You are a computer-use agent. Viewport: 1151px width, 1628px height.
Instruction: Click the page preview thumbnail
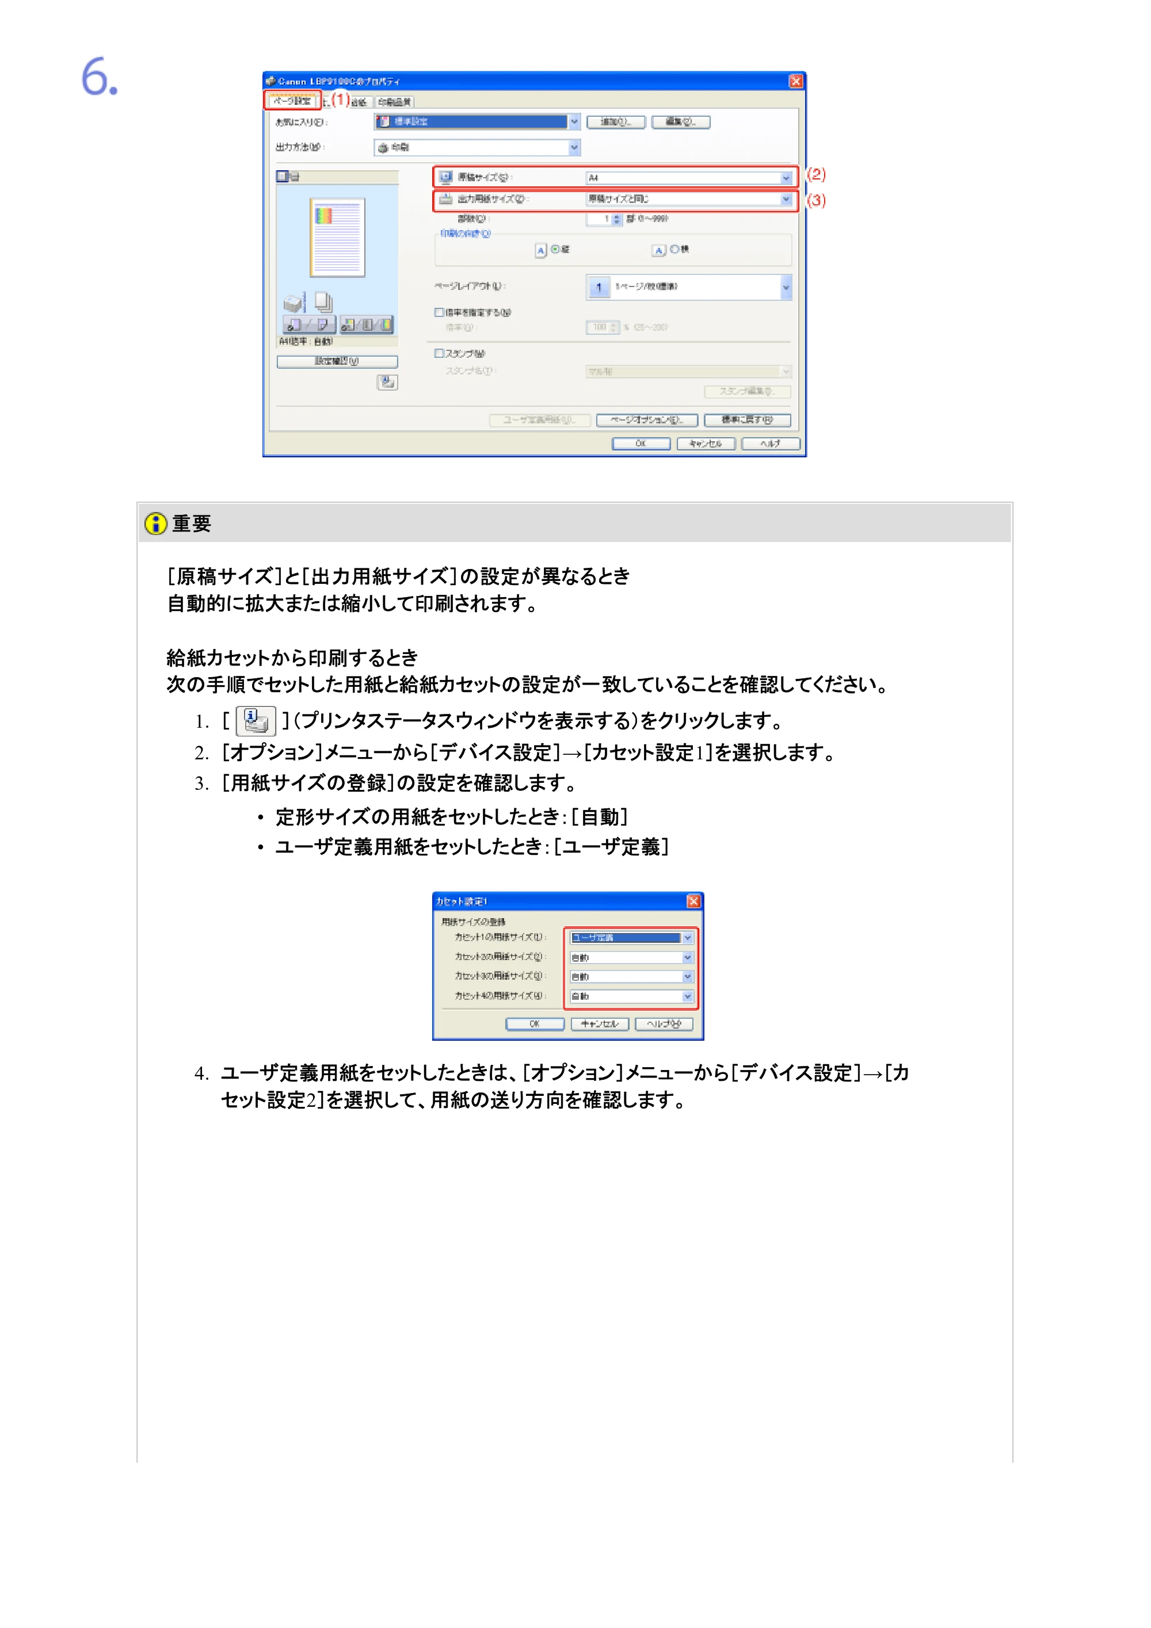pos(338,237)
